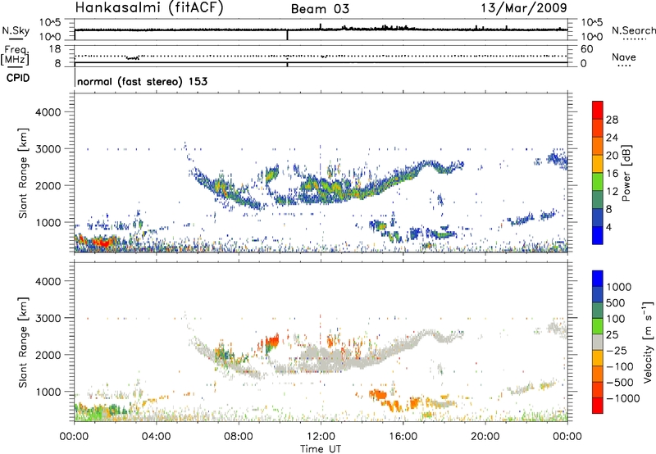Image resolution: width=656 pixels, height=454 pixels.
Task: Click the 04:00 time tick label
Action: point(156,437)
